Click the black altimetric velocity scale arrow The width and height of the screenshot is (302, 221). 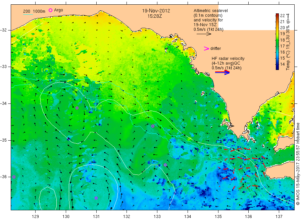click(x=204, y=34)
